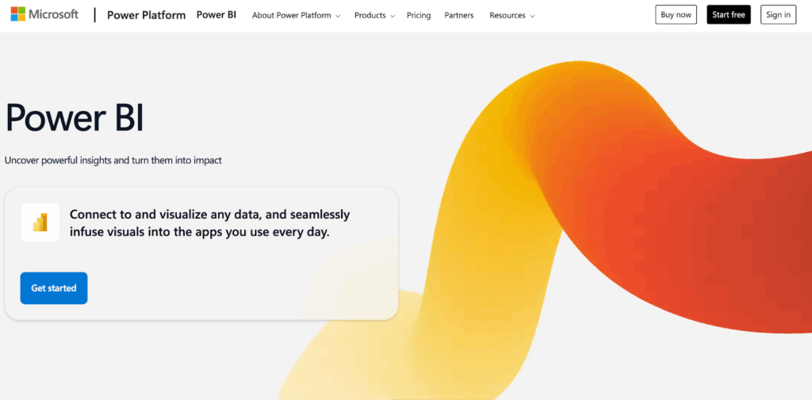Open the Power Platform home link
This screenshot has height=400, width=812.
pos(146,15)
